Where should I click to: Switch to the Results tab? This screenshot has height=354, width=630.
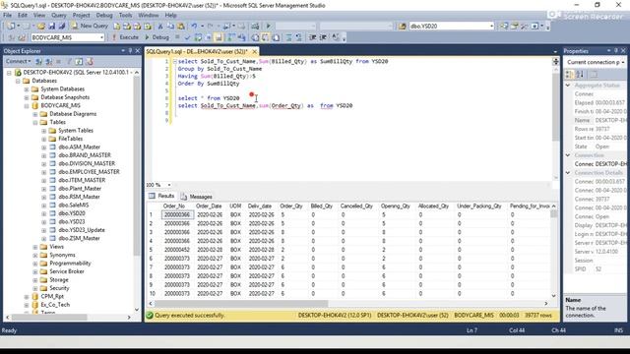click(161, 196)
